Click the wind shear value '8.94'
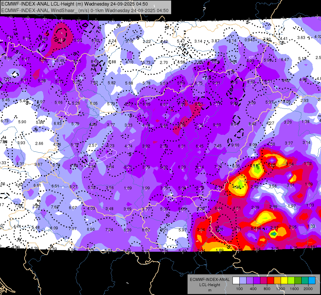 tap(235, 124)
